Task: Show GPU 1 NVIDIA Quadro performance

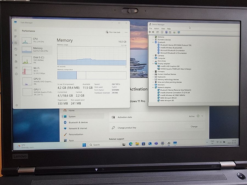Action: (x=38, y=92)
